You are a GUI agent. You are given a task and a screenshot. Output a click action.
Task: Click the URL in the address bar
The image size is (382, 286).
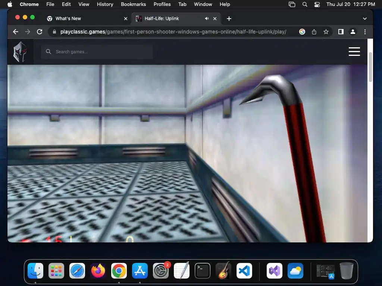click(x=173, y=32)
